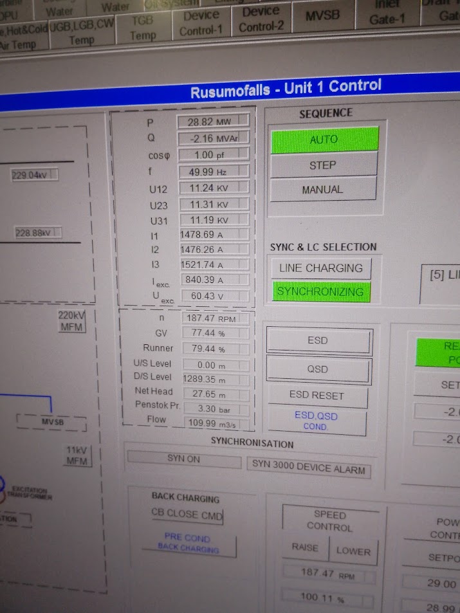
Task: Click the U/S Level value 0.00 m
Action: pos(216,365)
